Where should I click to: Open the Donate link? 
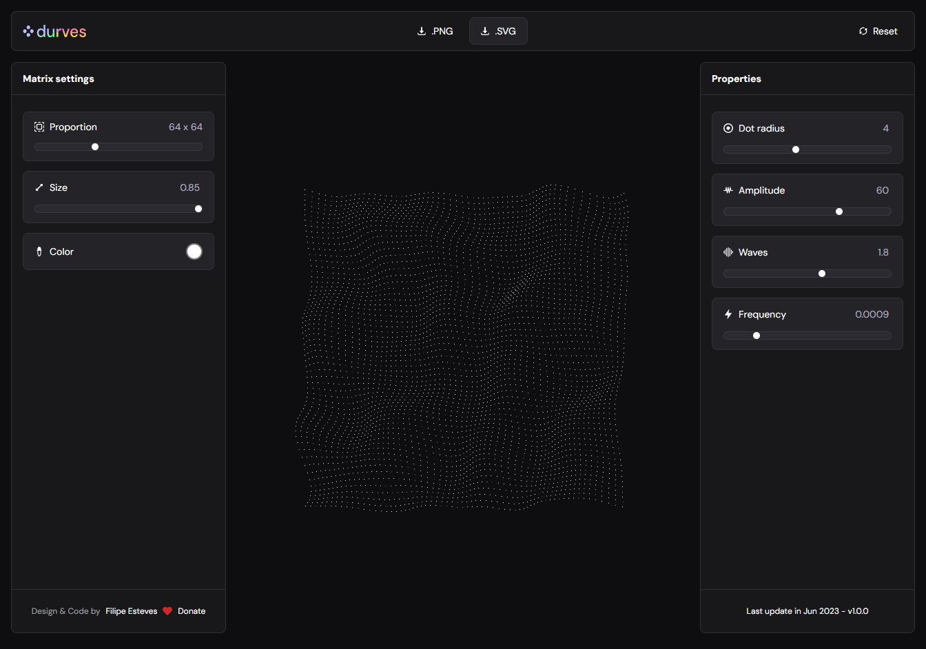coord(192,611)
